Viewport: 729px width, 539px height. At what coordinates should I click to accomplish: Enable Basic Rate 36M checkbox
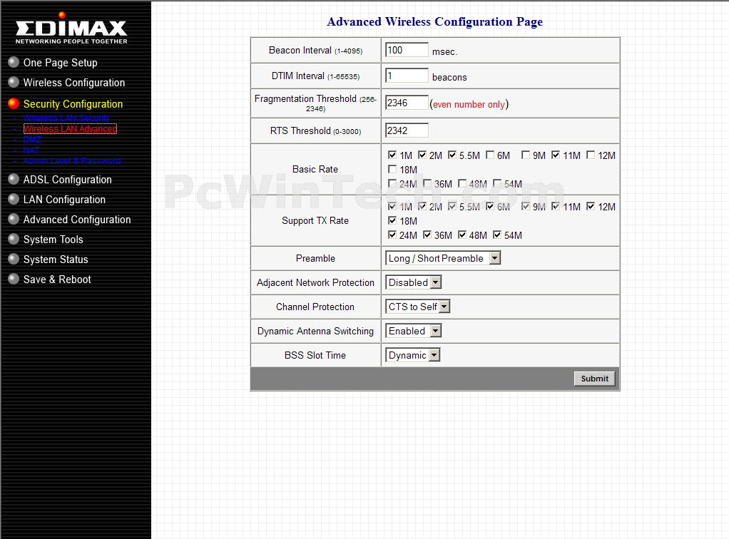click(x=427, y=183)
